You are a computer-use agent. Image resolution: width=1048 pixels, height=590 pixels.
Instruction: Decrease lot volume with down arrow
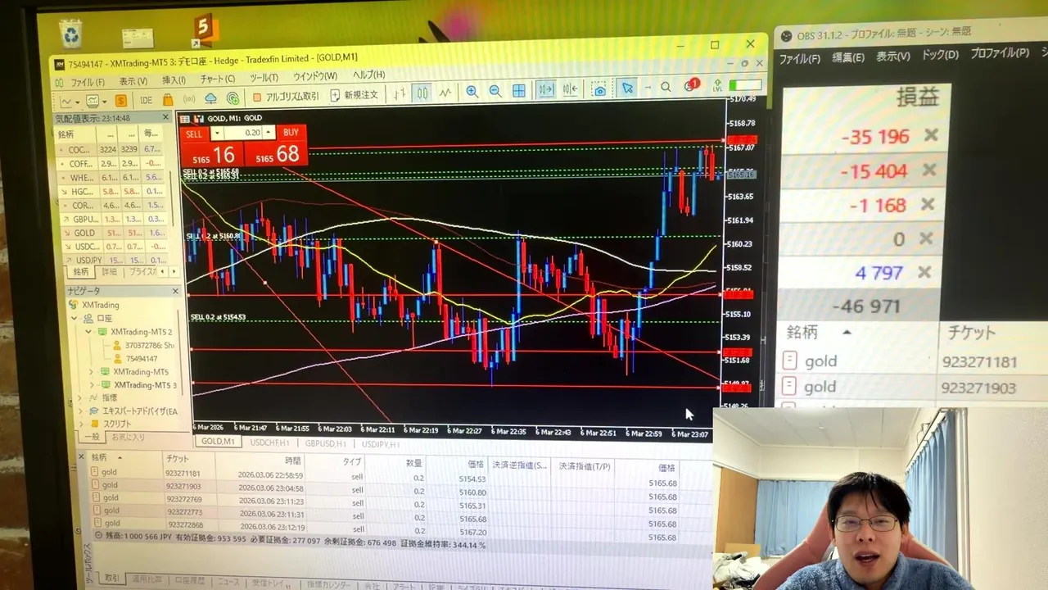(x=216, y=133)
